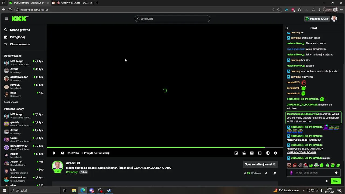This screenshot has width=345, height=194.
Task: Open the user profile avatar menu
Action: click(334, 19)
